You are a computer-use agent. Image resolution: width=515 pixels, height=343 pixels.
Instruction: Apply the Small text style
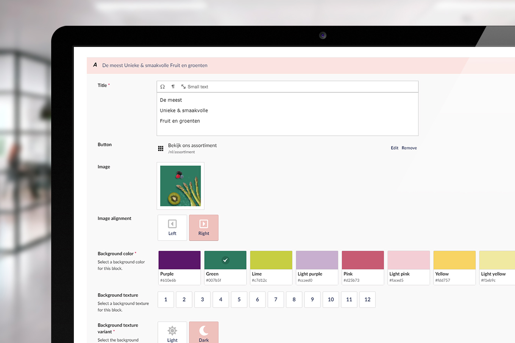point(195,87)
